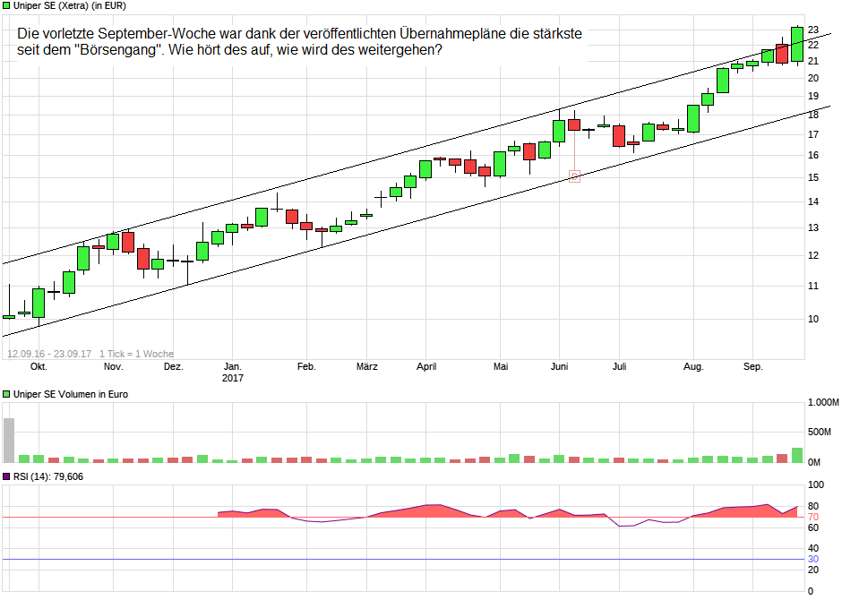The image size is (842, 600).
Task: Click the 'Juni' axis label
Action: [560, 366]
